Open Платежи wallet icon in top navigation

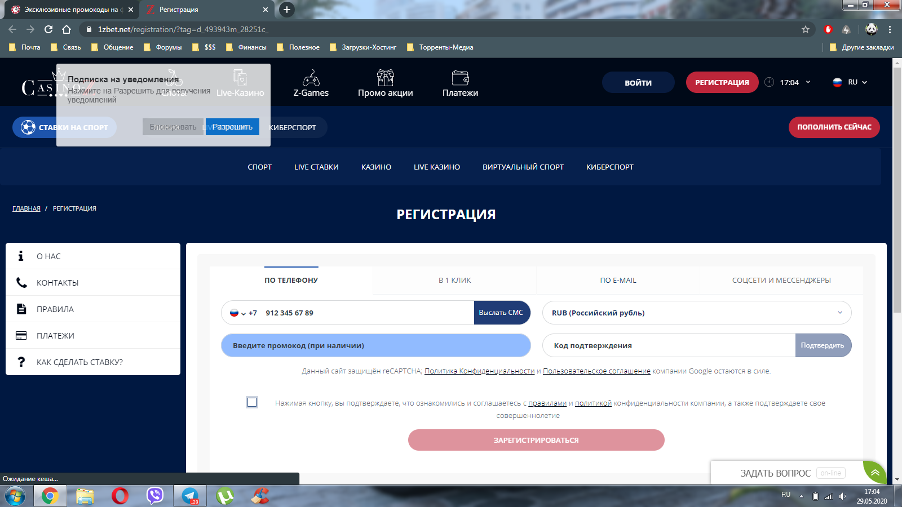click(460, 83)
